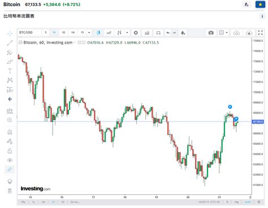This screenshot has width=268, height=208.
Task: Select the brush drawing tool
Action: coord(10,62)
